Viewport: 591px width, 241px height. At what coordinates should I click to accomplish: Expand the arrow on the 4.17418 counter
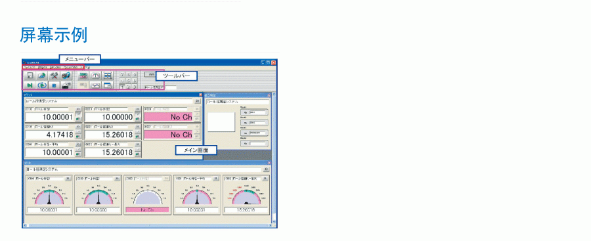point(78,127)
